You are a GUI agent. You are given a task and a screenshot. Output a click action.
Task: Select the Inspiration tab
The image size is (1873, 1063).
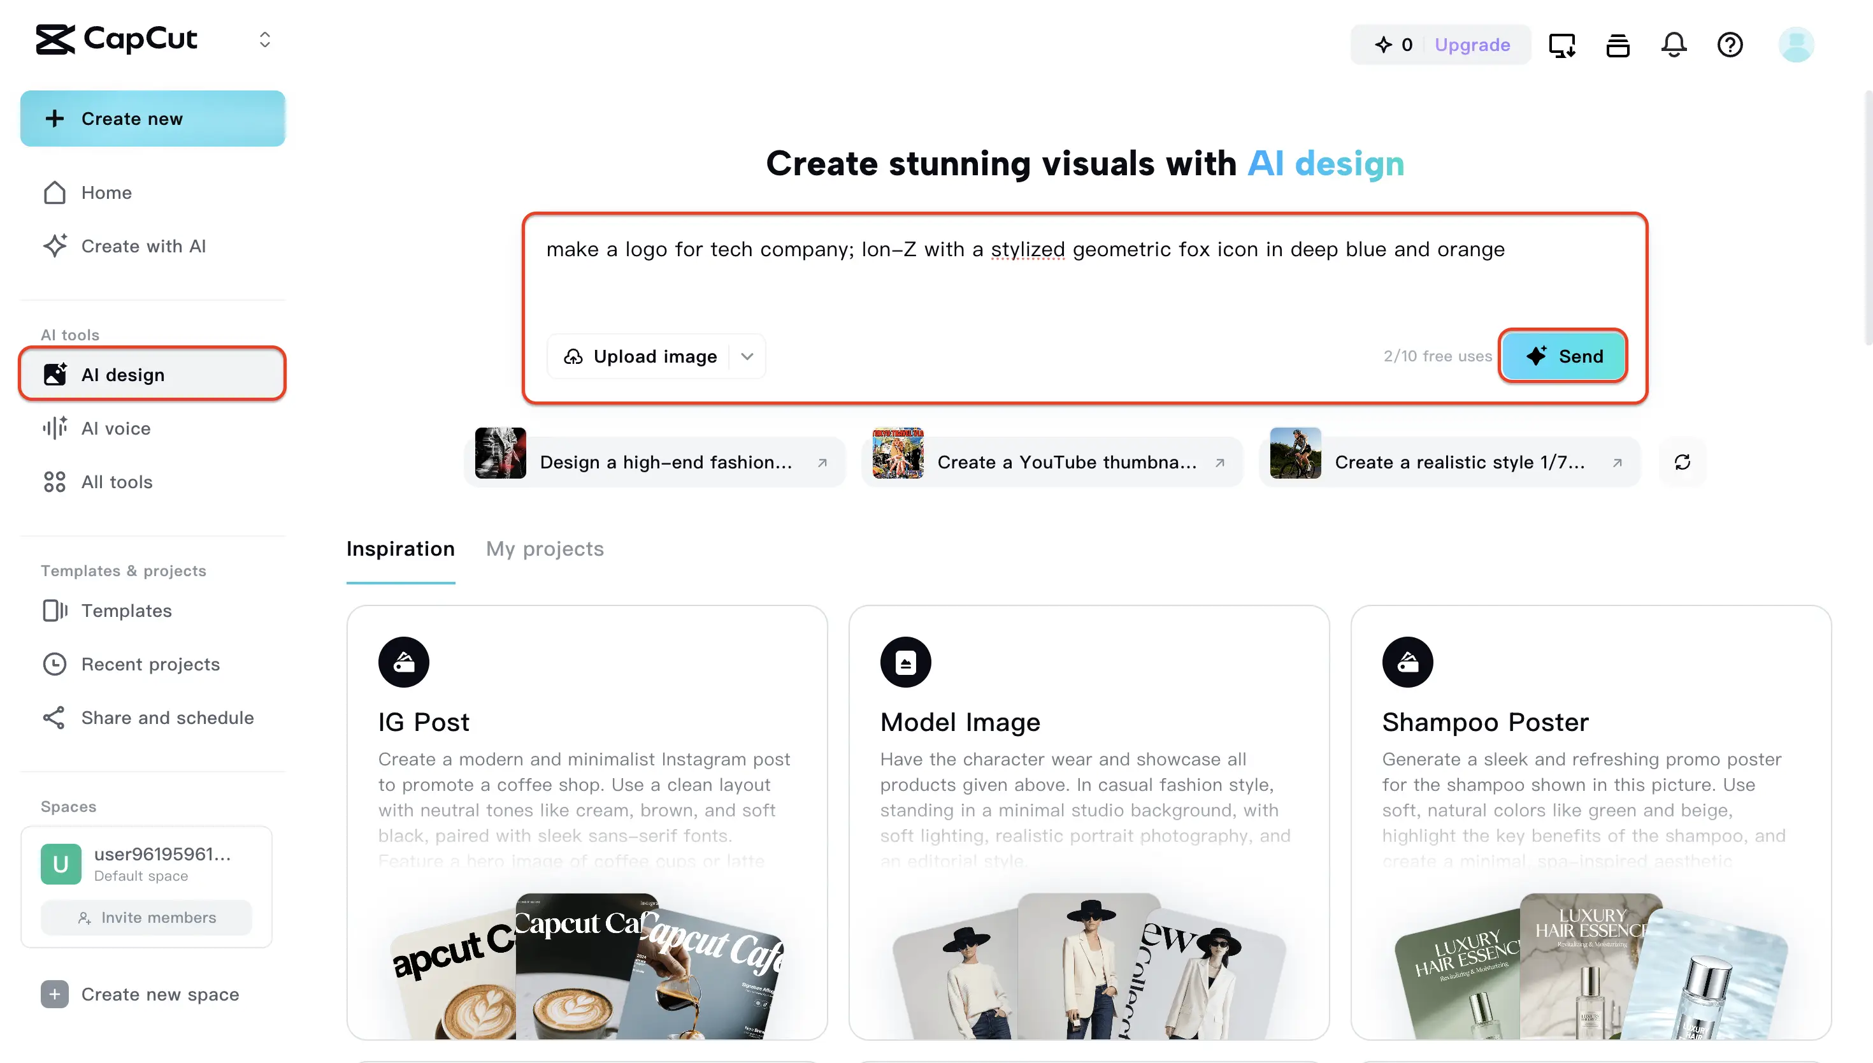(400, 548)
